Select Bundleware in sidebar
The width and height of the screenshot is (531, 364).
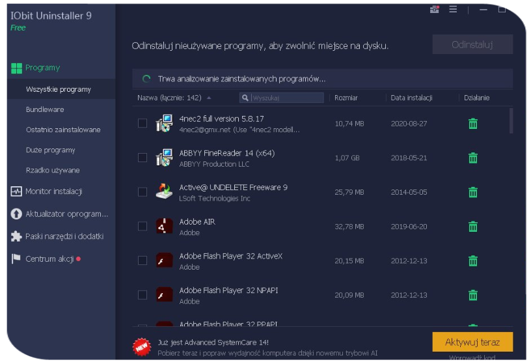[x=45, y=109]
